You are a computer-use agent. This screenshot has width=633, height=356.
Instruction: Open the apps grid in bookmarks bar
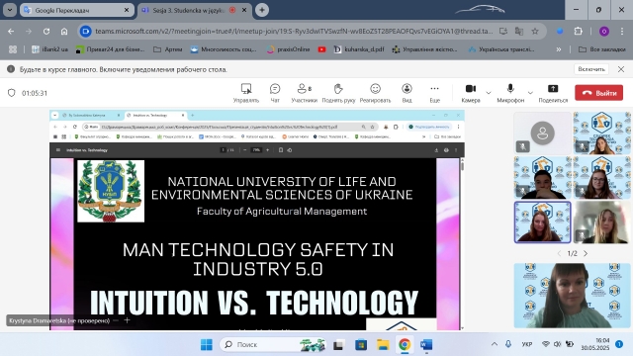pyautogui.click(x=13, y=49)
